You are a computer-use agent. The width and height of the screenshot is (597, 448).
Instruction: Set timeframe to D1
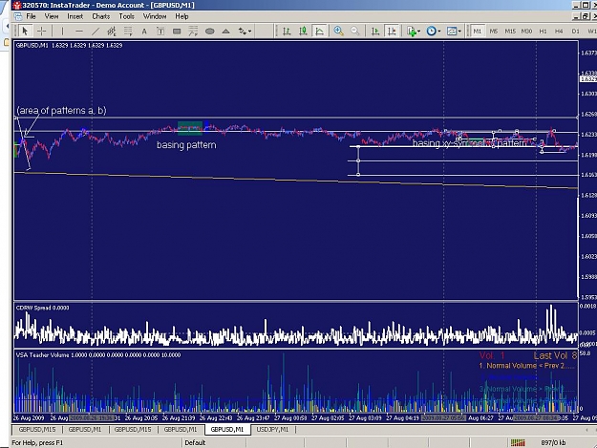[x=575, y=32]
